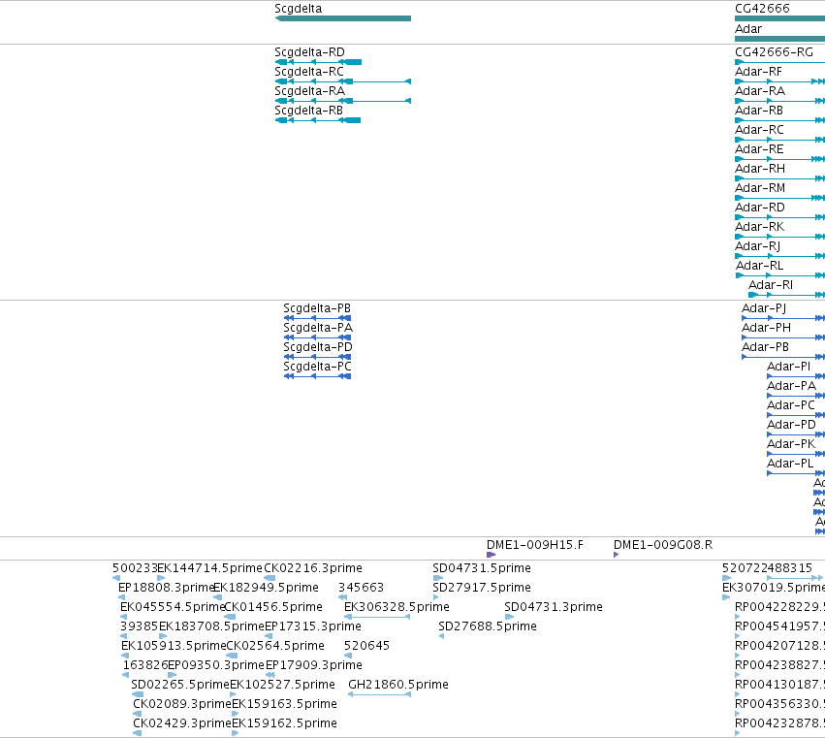The width and height of the screenshot is (825, 738).
Task: Click the Adar-RF transcript label
Action: 758,72
